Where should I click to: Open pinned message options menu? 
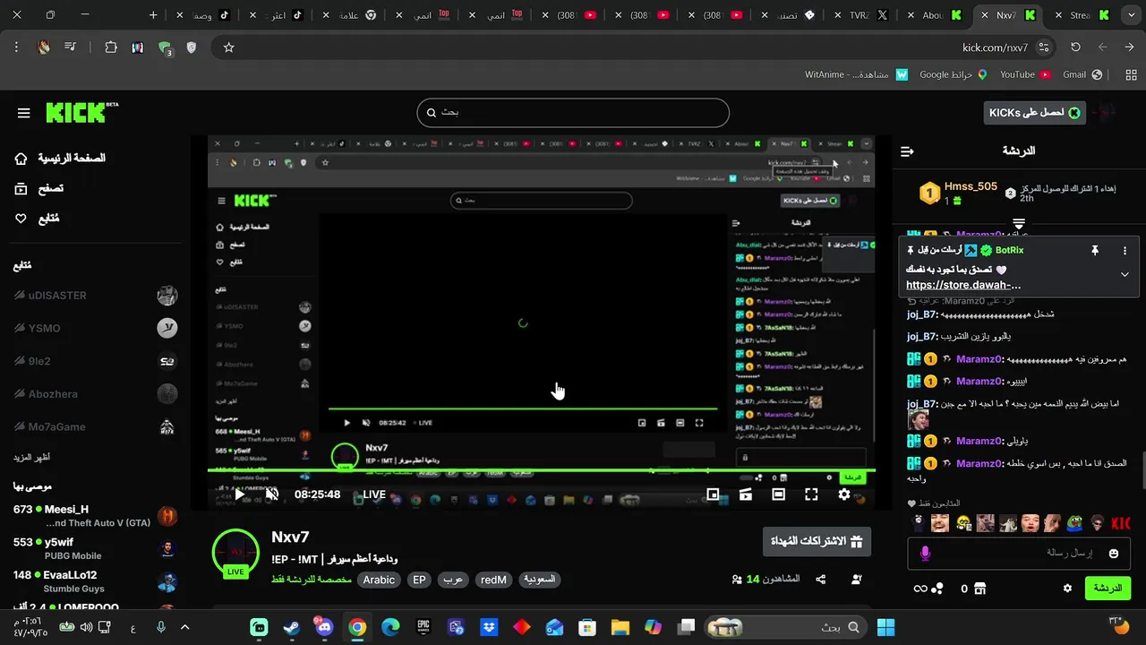coord(1125,251)
